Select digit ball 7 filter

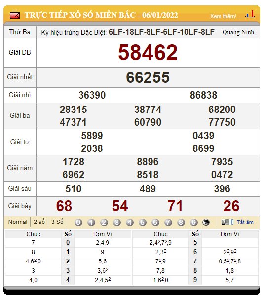tap(168, 222)
